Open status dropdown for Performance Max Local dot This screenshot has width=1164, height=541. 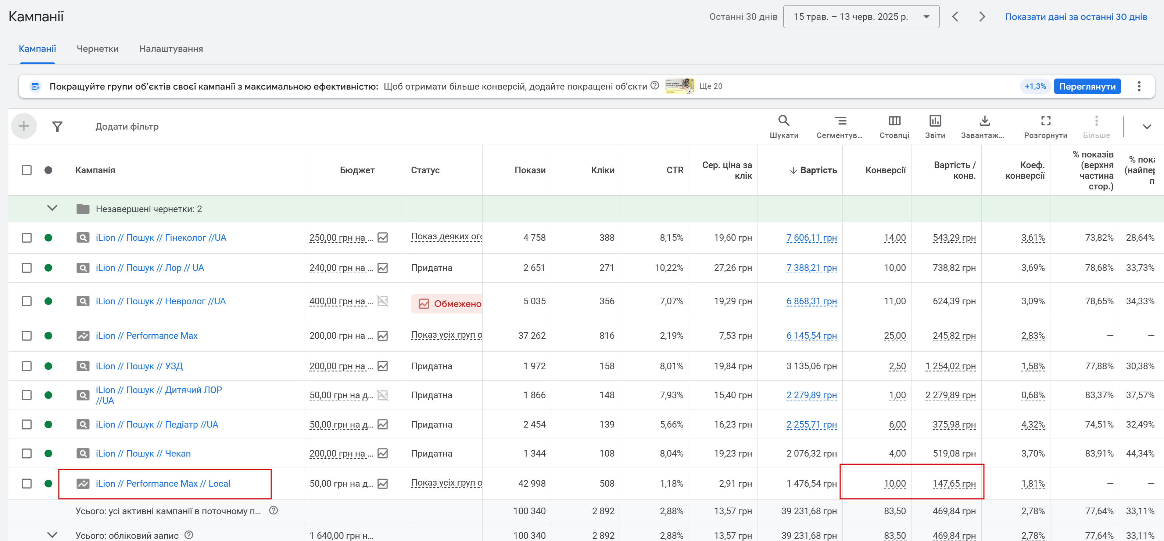(x=49, y=484)
